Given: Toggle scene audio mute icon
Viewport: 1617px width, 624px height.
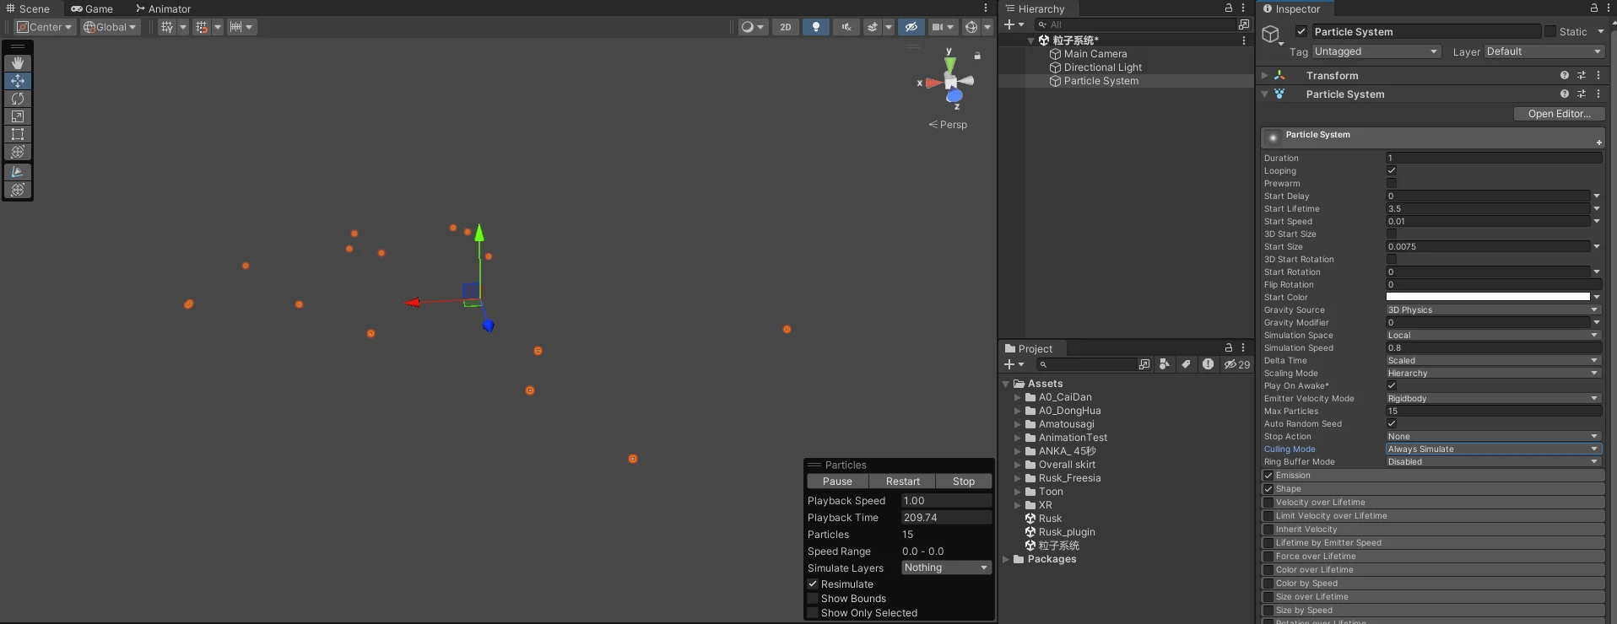Looking at the screenshot, I should [846, 27].
